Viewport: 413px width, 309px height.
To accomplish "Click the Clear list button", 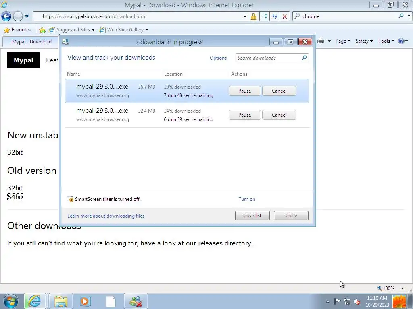I will [252, 216].
